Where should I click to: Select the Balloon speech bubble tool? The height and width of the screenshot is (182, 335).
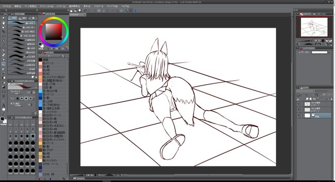(3, 110)
